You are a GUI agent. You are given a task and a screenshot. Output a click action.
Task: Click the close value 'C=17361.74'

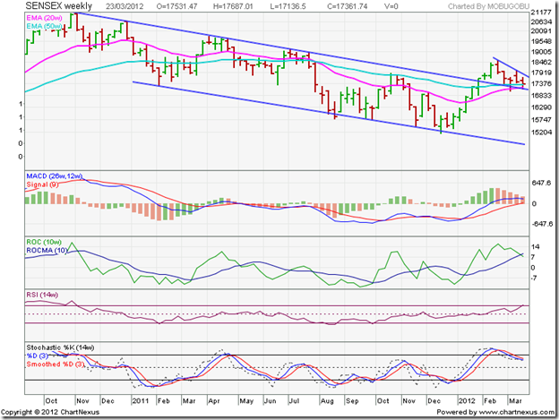348,6
